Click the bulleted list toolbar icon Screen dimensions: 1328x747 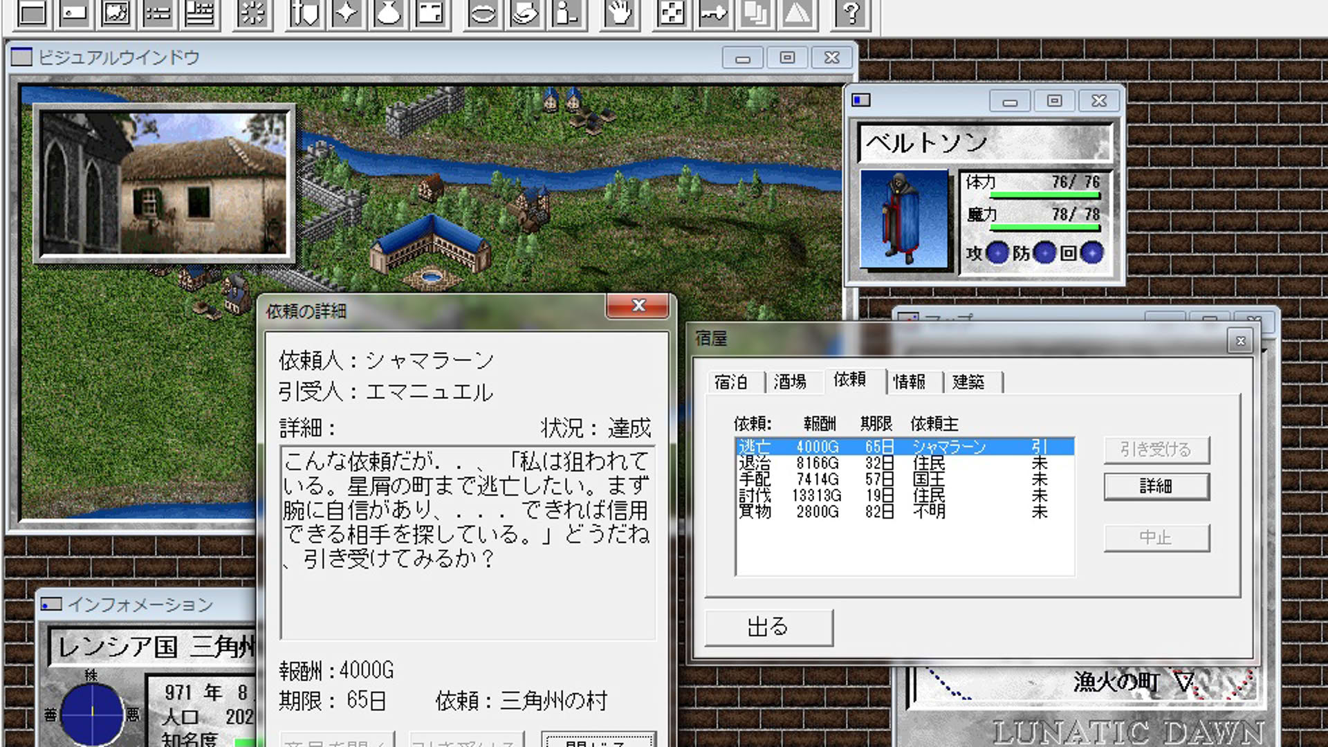(x=157, y=13)
